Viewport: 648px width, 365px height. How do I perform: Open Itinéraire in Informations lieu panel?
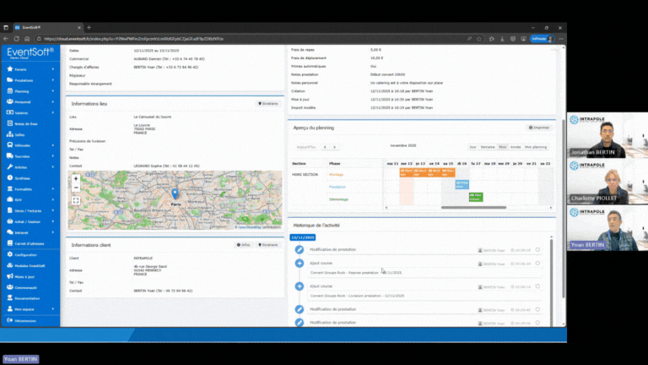(x=269, y=103)
